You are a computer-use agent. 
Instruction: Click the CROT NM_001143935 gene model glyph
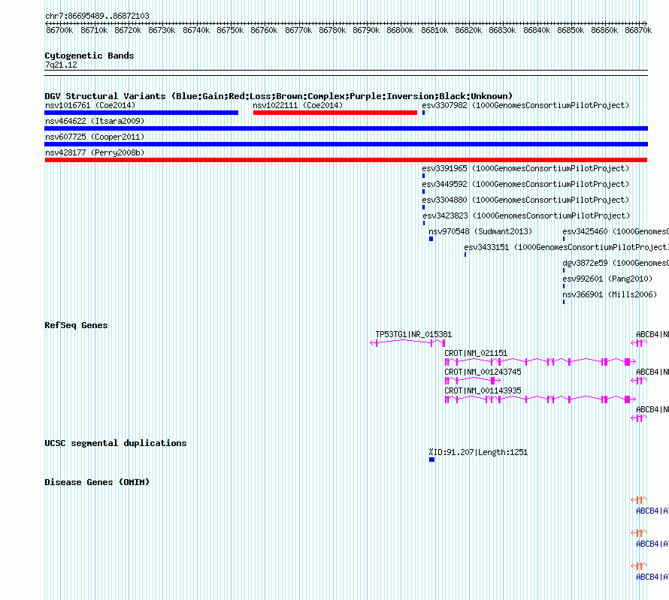[540, 399]
